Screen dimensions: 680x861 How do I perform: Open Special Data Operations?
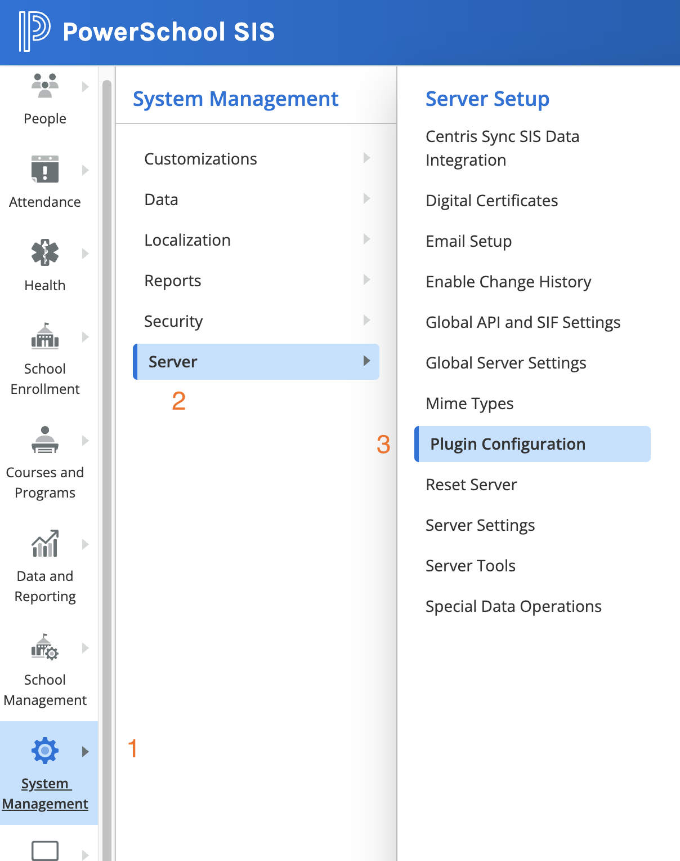[x=513, y=606]
